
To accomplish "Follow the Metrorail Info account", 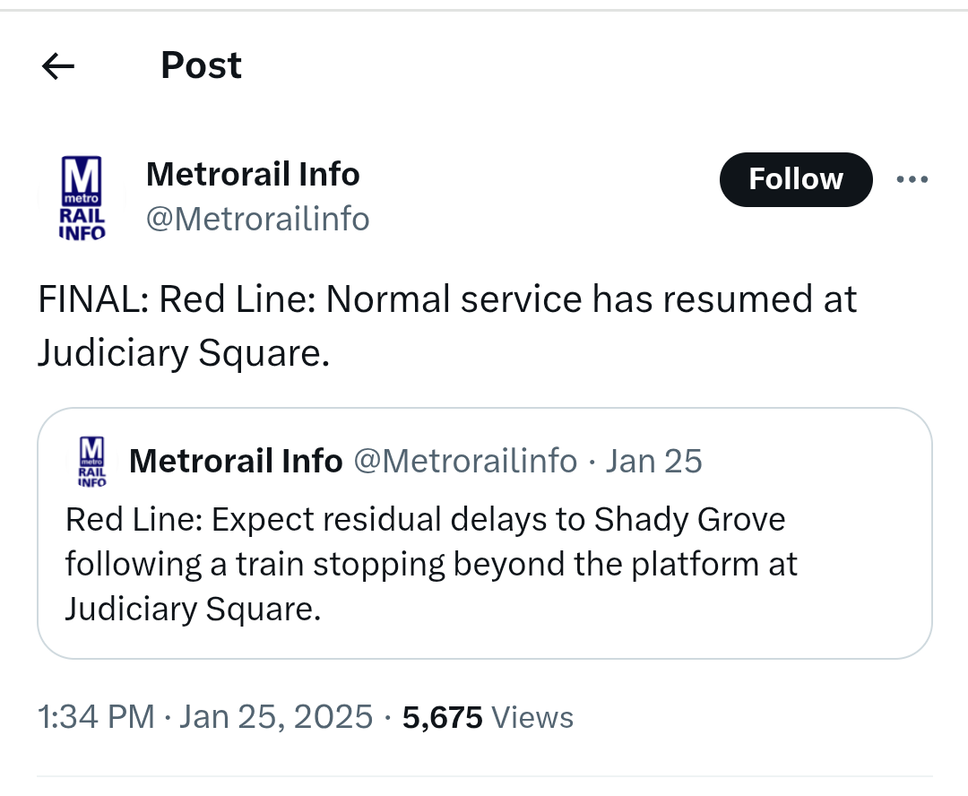I will tap(795, 179).
